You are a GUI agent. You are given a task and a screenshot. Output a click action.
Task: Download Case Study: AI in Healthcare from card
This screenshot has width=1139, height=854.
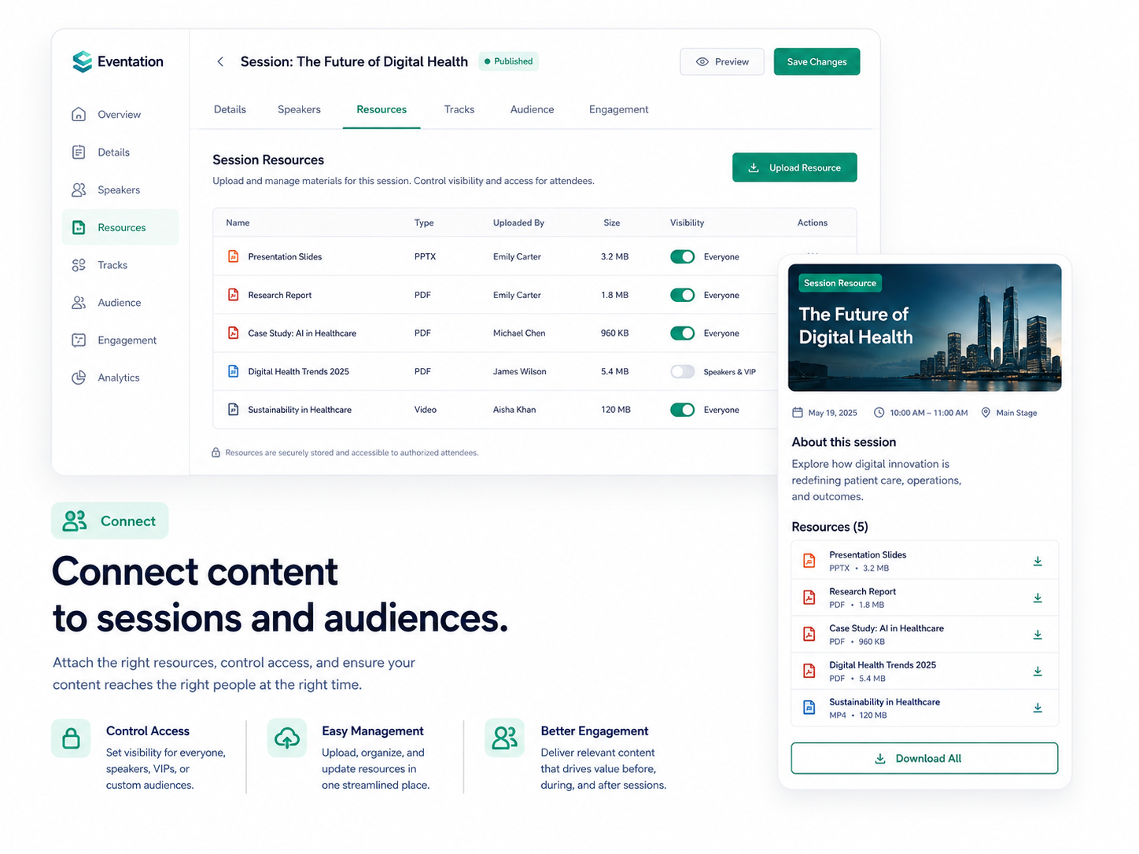[1038, 635]
